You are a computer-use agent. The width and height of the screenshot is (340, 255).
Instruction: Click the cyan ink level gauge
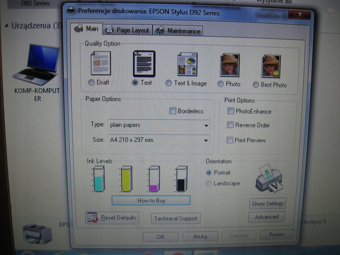99,179
